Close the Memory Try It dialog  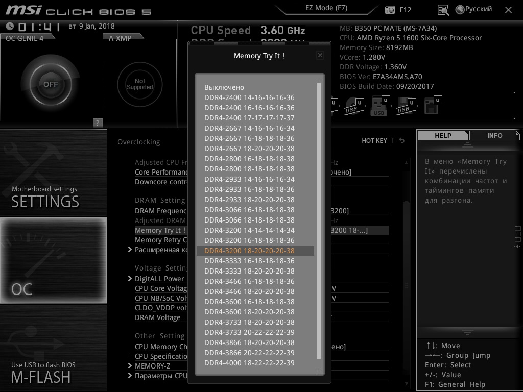point(320,55)
